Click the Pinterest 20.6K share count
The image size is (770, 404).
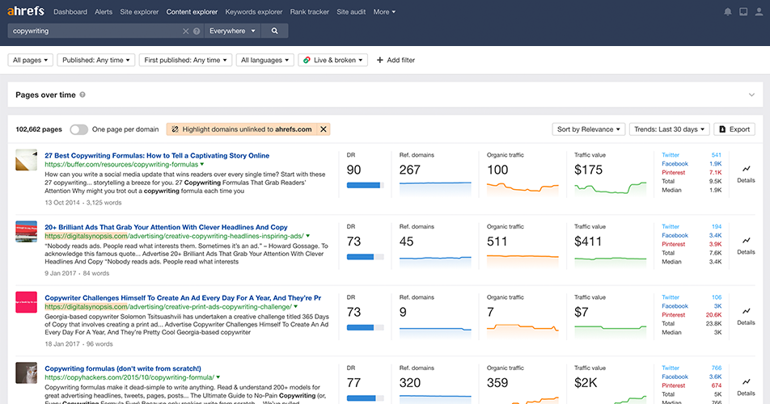[713, 315]
